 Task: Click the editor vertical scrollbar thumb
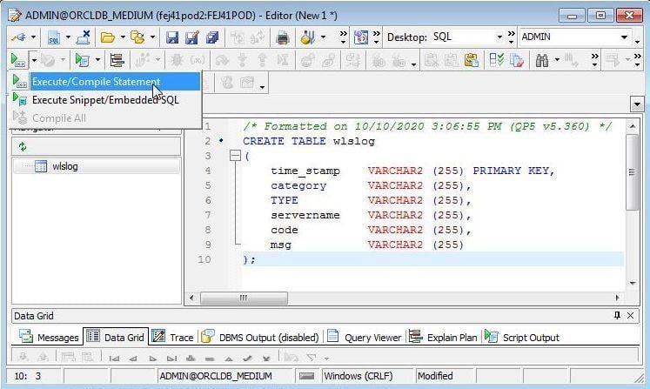click(x=632, y=172)
